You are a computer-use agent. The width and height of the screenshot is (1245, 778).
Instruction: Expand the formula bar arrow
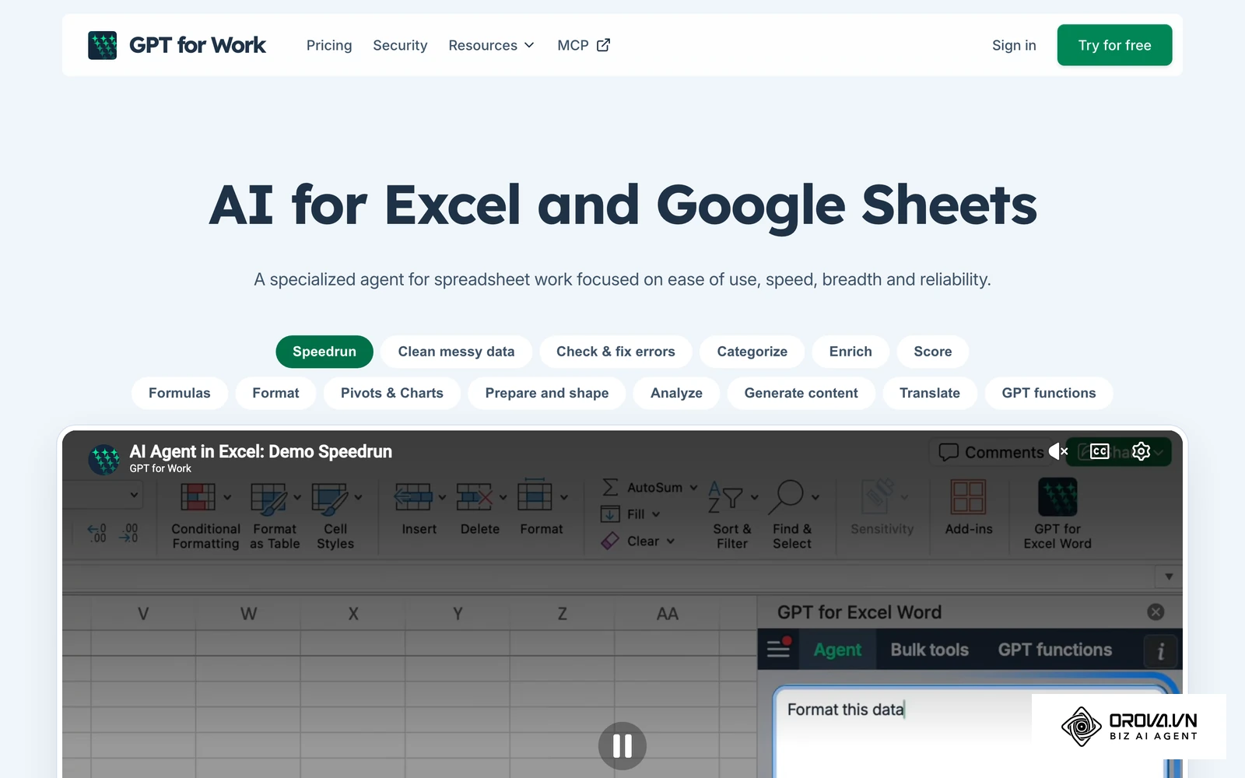click(1169, 576)
